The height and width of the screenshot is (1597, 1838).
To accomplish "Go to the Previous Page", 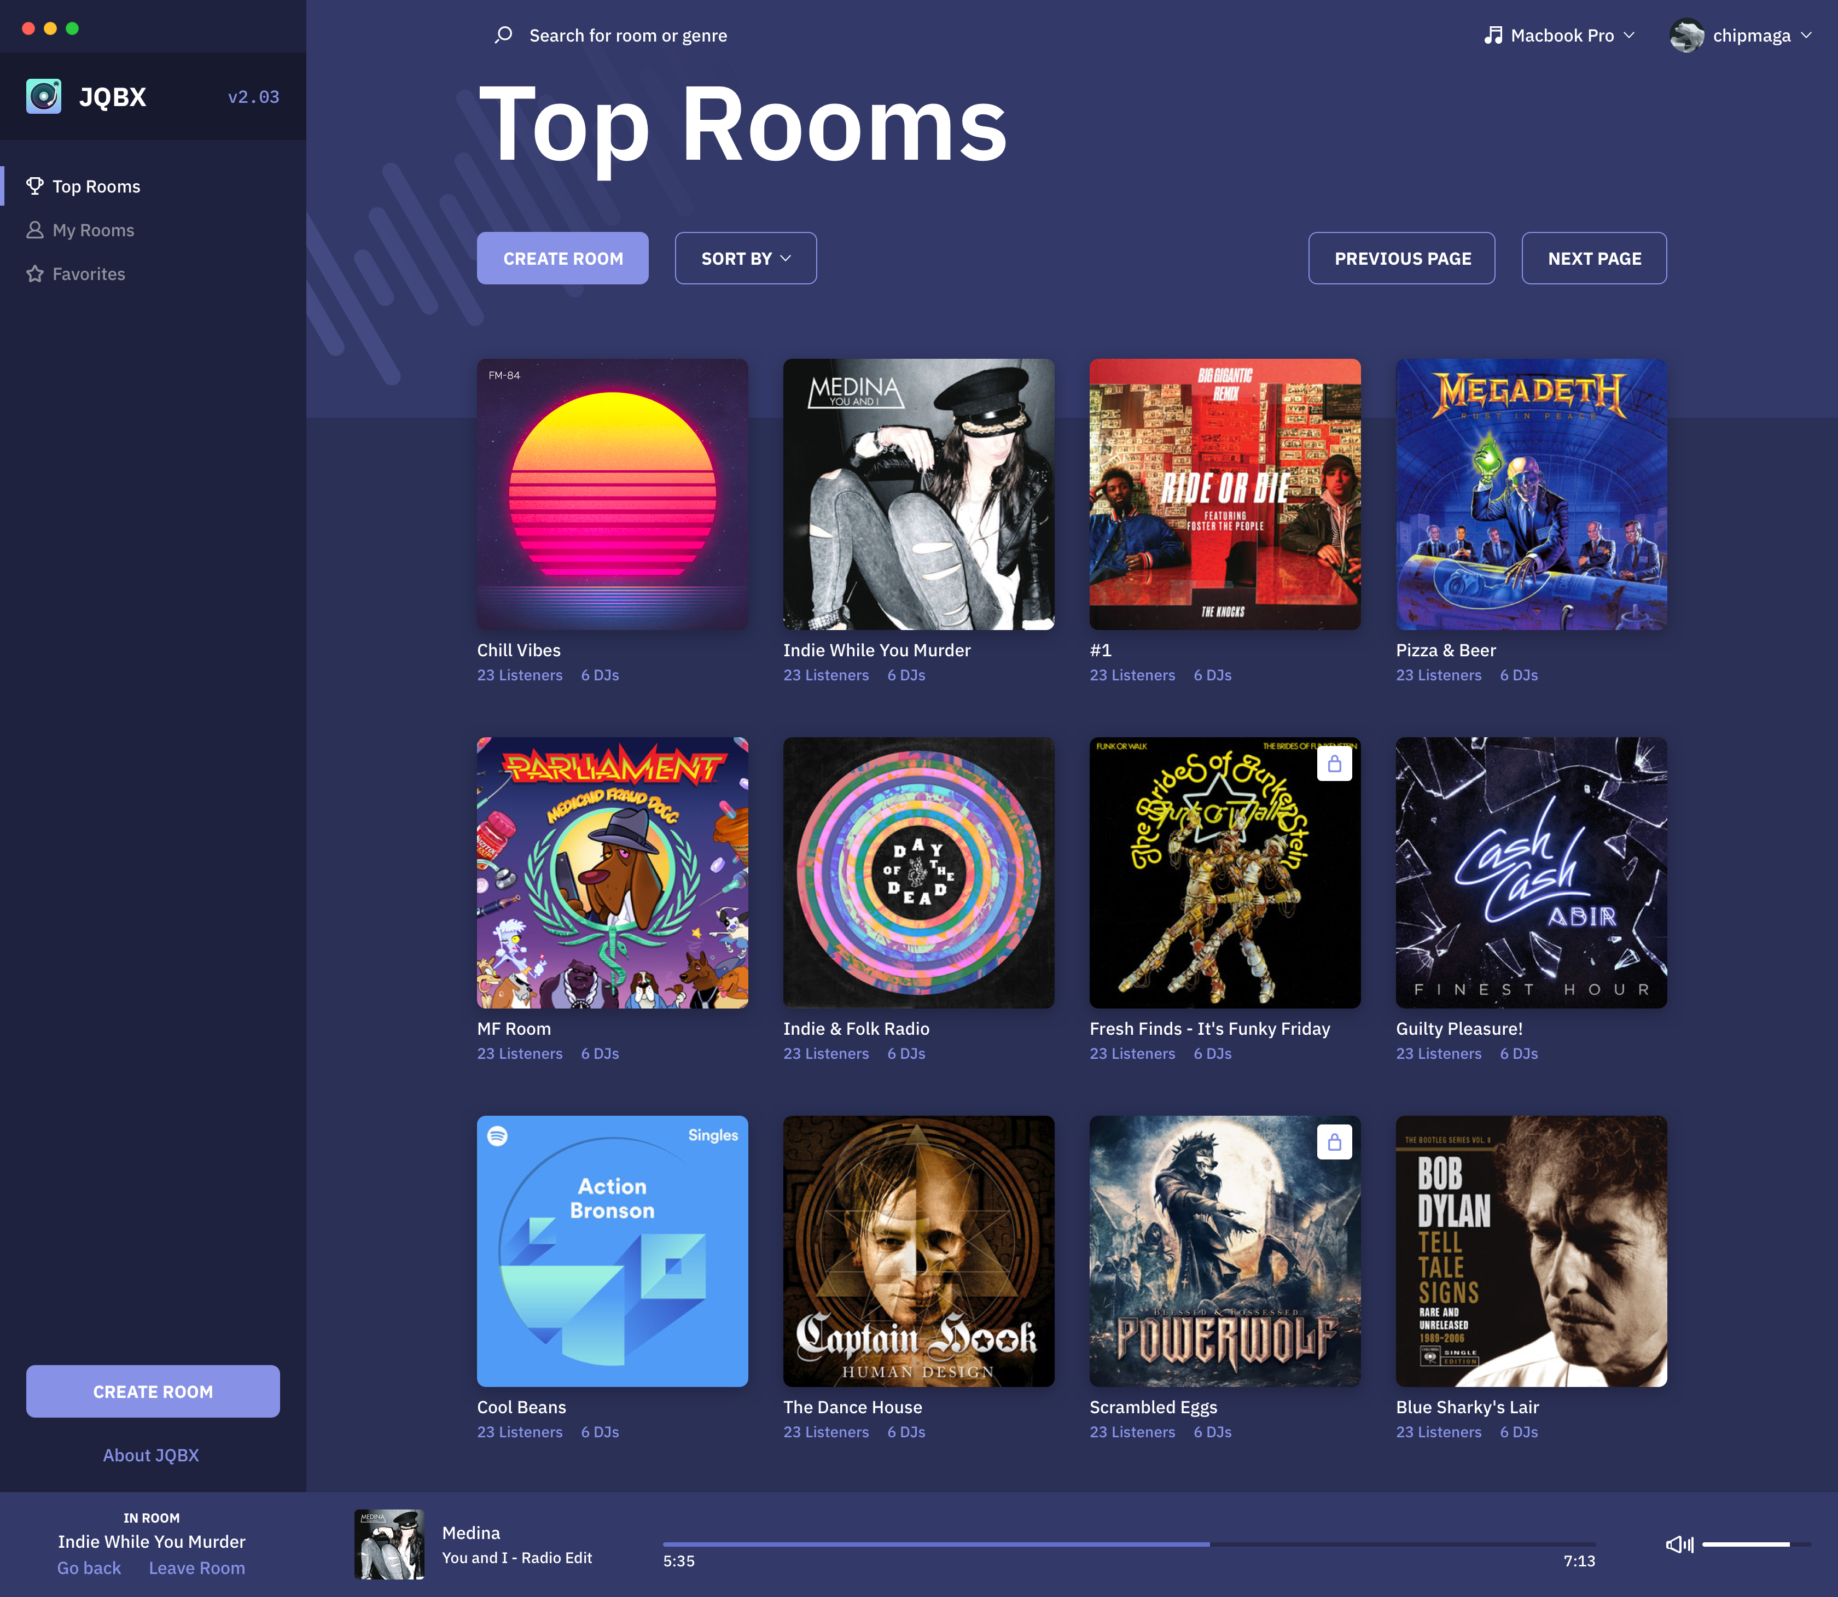I will click(x=1401, y=259).
